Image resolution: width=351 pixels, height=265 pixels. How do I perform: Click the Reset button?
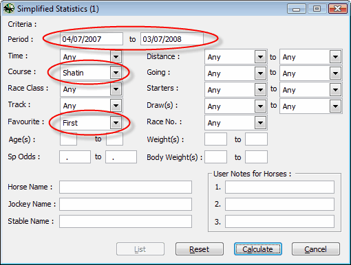(x=200, y=249)
